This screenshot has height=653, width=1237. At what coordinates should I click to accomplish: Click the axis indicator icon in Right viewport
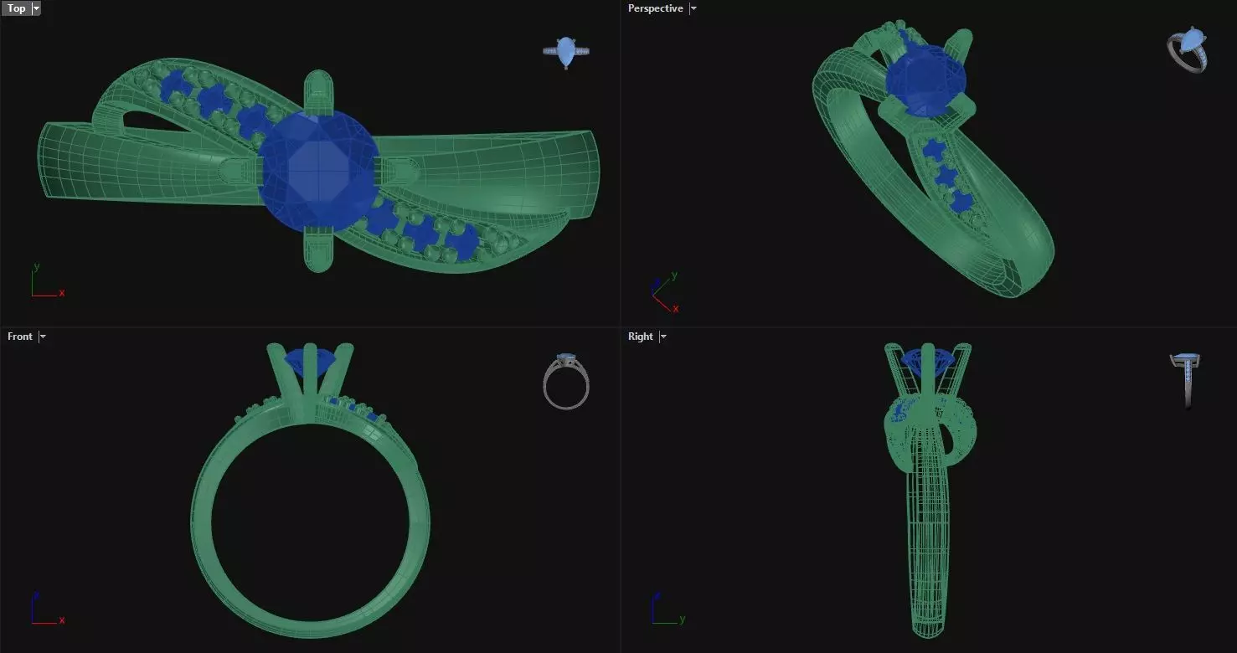[667, 609]
